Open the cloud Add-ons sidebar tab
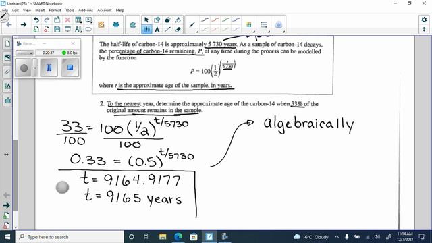This screenshot has height=243, width=432. 7,101
